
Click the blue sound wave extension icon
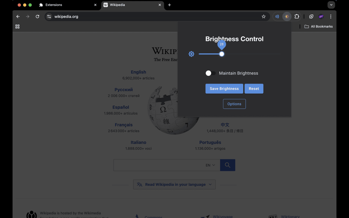coord(277,16)
